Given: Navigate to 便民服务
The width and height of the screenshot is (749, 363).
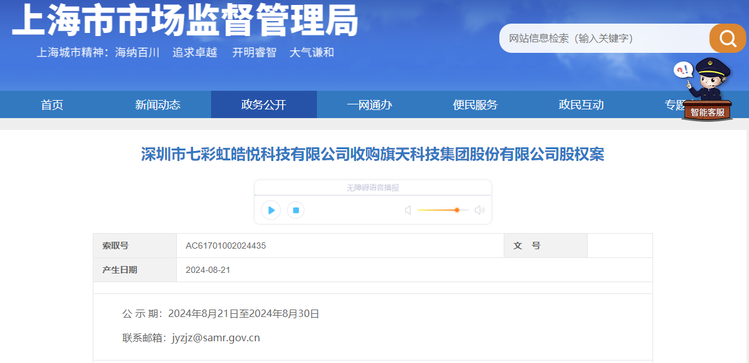Looking at the screenshot, I should (x=475, y=105).
